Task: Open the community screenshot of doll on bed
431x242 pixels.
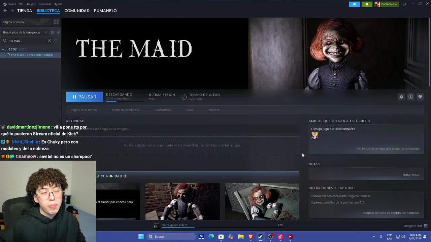Action: pos(262,201)
